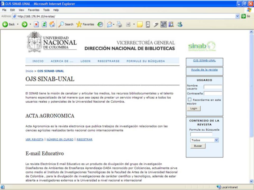Click the page icon in the address bar
Image resolution: width=254 pixels, height=190 pixels.
15,16
